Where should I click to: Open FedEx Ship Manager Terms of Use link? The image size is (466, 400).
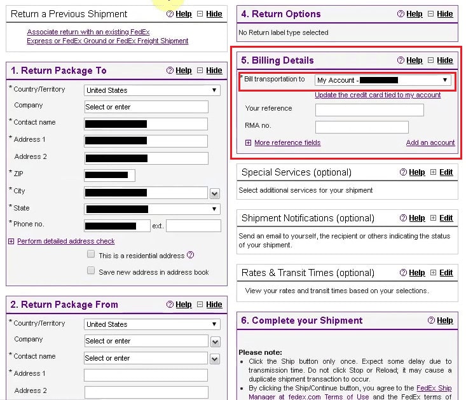pyautogui.click(x=350, y=392)
